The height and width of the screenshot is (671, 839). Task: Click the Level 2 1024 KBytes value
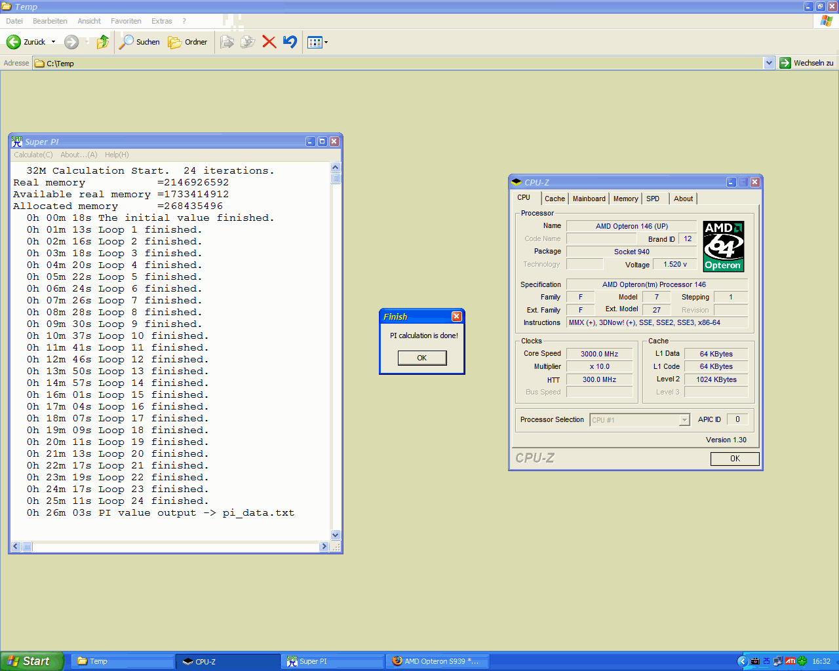coord(716,379)
